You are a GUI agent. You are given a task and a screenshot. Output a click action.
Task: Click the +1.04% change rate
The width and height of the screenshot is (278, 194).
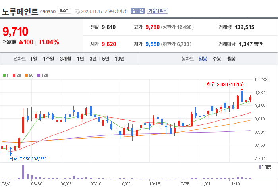[48, 42]
